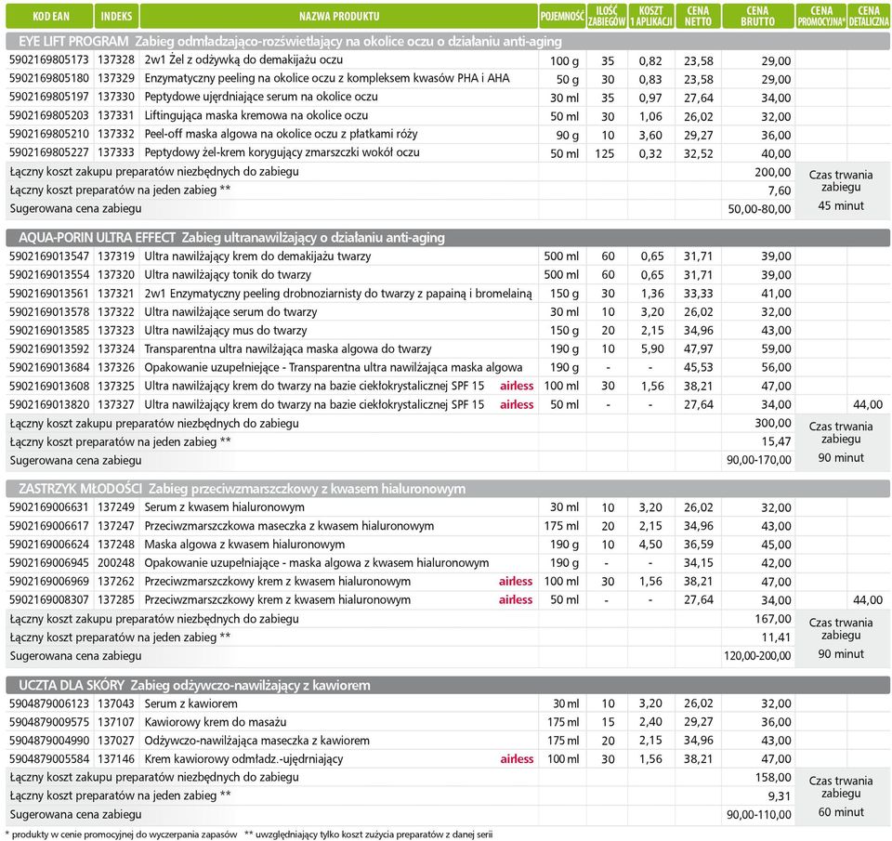Click the 7,60 cost per treatment value
The height and width of the screenshot is (841, 892).
(780, 191)
